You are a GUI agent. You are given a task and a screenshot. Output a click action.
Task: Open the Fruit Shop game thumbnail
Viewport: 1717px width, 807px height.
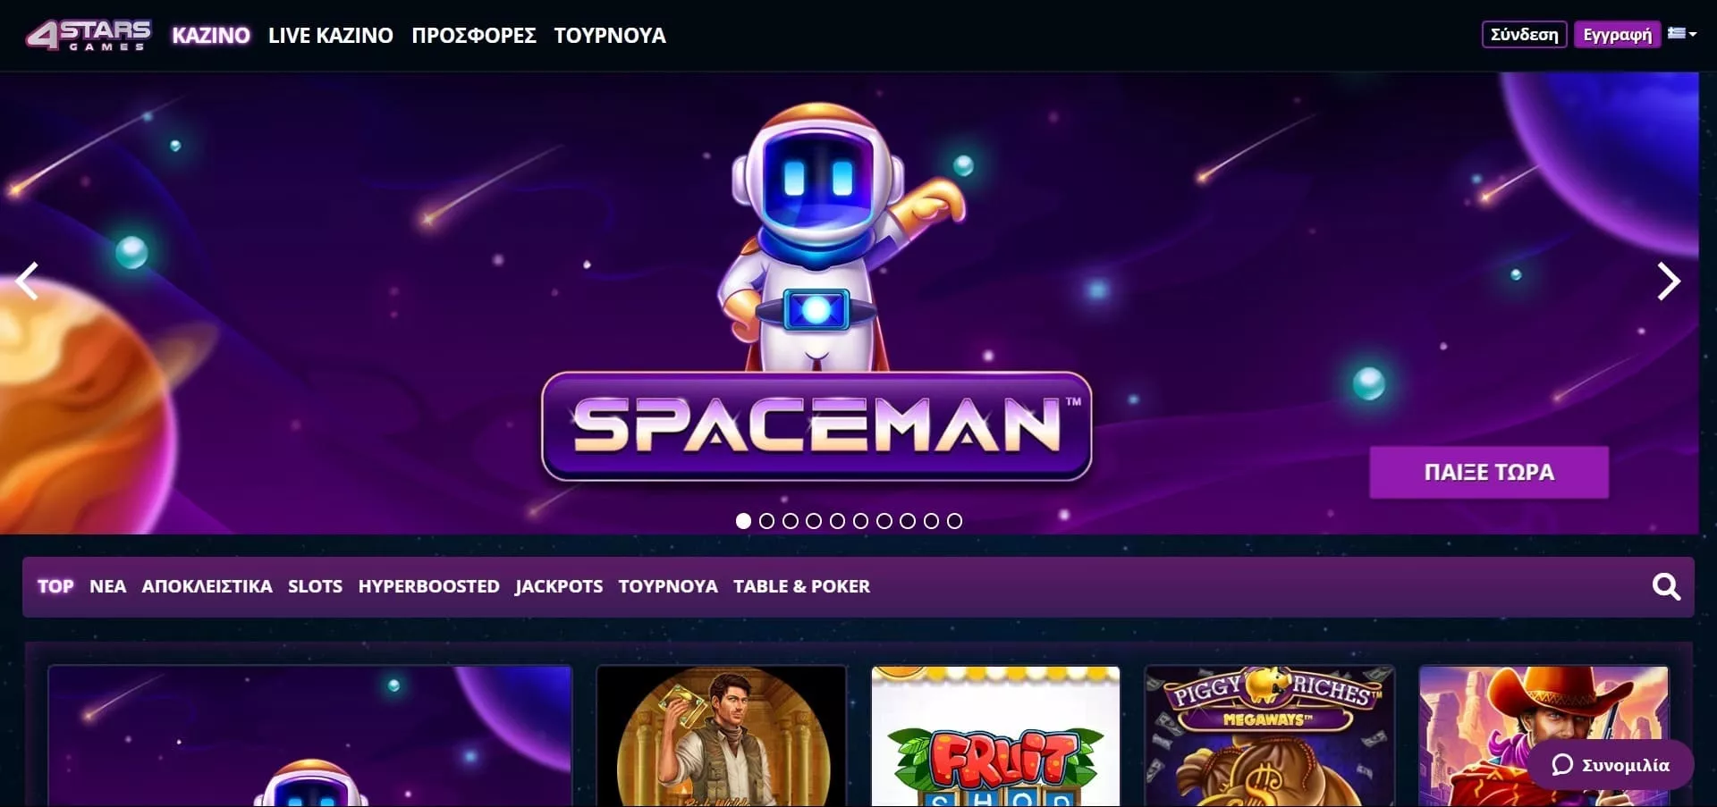995,736
